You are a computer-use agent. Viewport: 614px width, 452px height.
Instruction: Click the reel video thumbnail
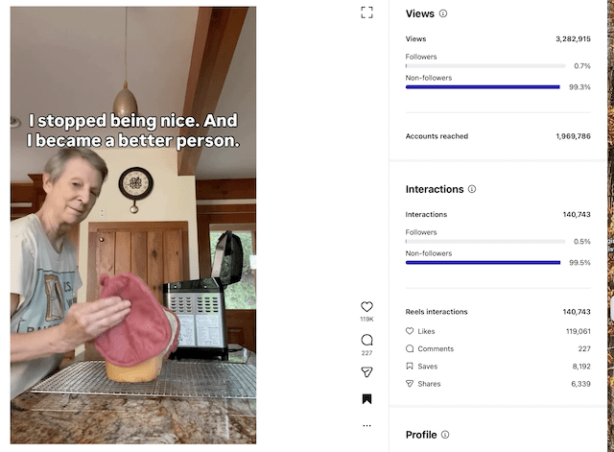133,226
